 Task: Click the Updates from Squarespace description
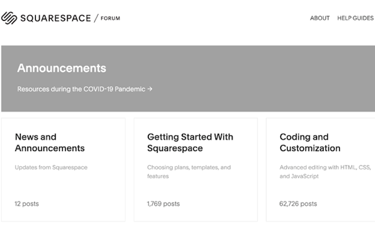(x=51, y=167)
